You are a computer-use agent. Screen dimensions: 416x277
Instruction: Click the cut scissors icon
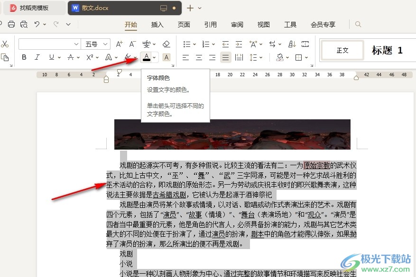[5, 44]
